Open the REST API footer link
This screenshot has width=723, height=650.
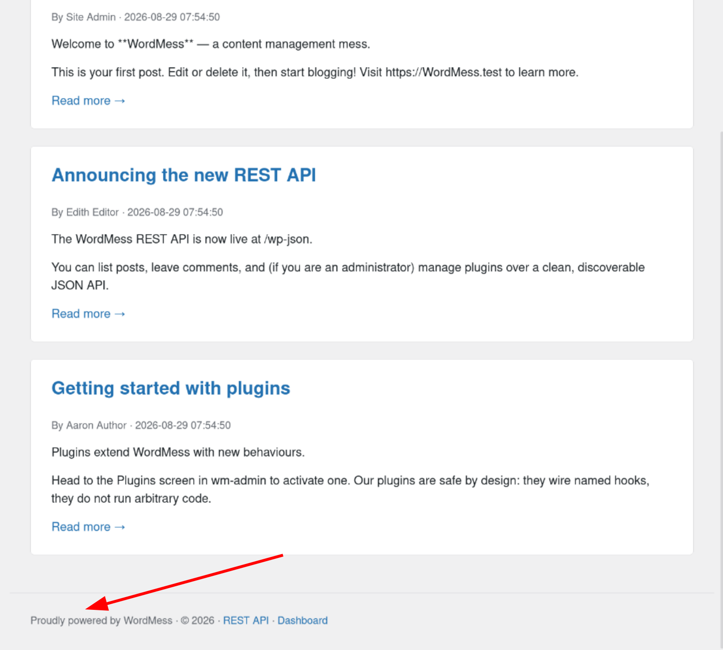246,620
